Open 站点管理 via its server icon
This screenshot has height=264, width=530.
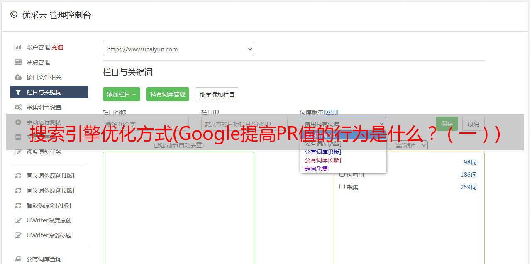pyautogui.click(x=18, y=62)
